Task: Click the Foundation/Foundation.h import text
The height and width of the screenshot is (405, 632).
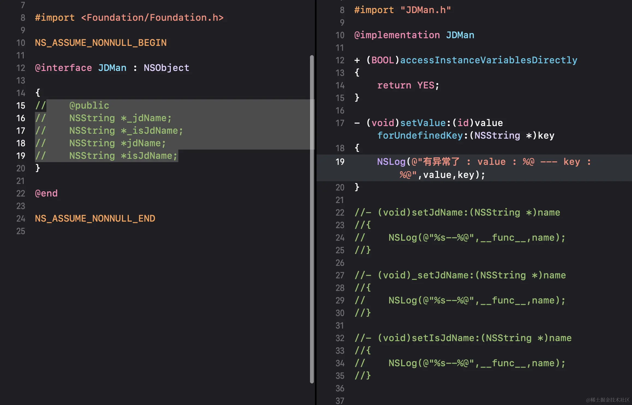Action: 152,18
